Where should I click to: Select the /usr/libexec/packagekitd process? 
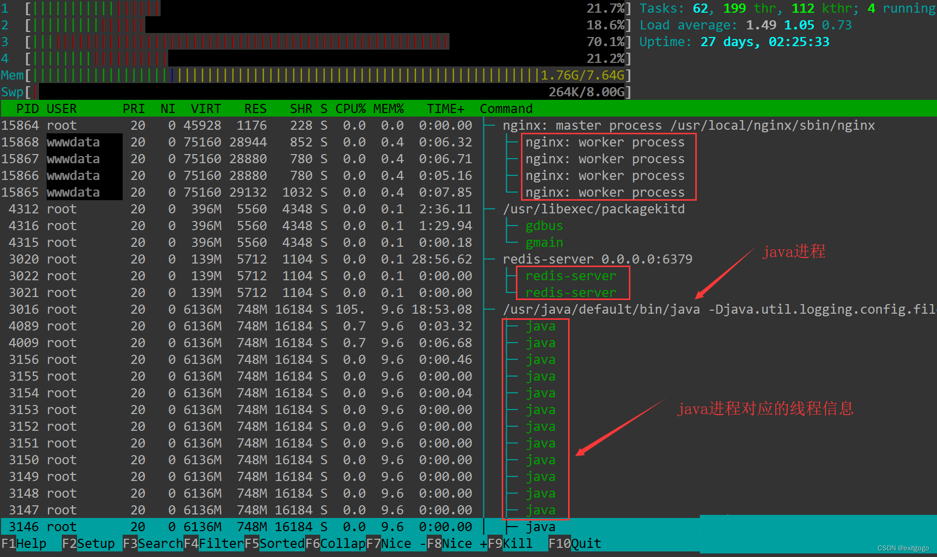click(468, 209)
